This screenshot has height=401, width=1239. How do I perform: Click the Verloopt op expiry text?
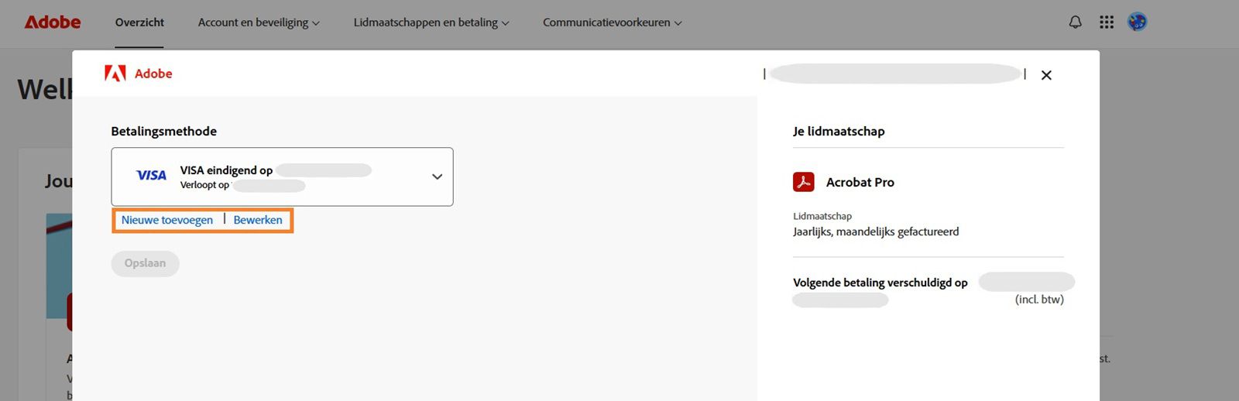[x=204, y=185]
